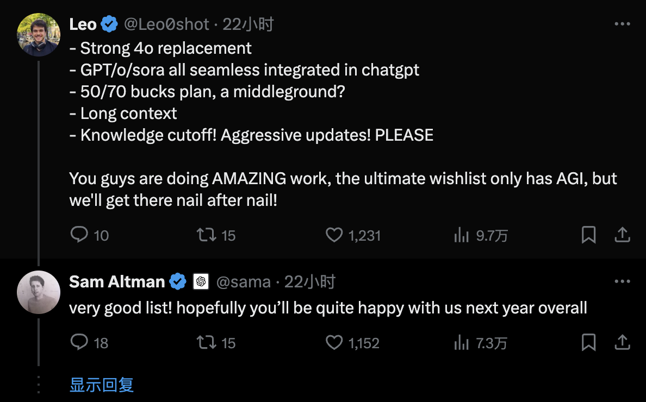Visit the @Leo0shot handle link
Image resolution: width=646 pixels, height=402 pixels.
click(x=166, y=24)
